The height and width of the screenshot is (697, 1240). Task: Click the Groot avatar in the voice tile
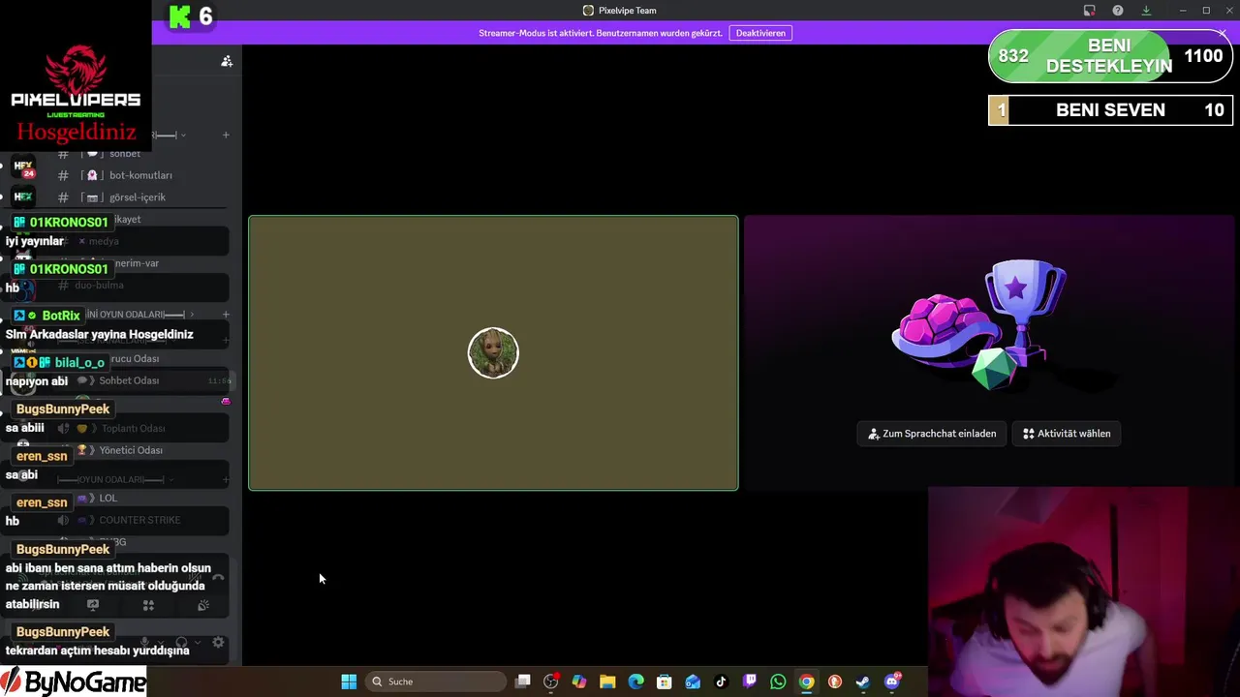click(493, 352)
